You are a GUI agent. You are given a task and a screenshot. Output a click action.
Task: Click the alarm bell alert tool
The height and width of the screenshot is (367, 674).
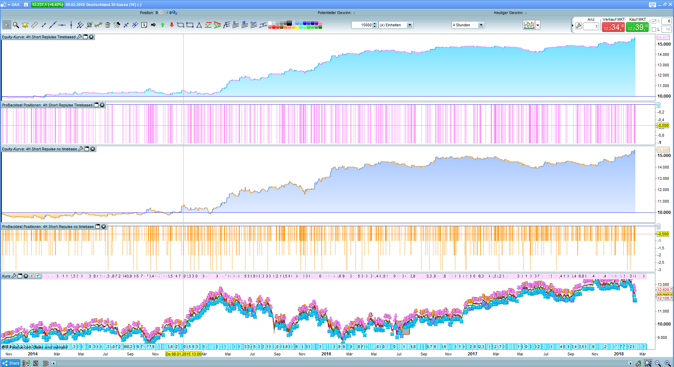[25, 25]
